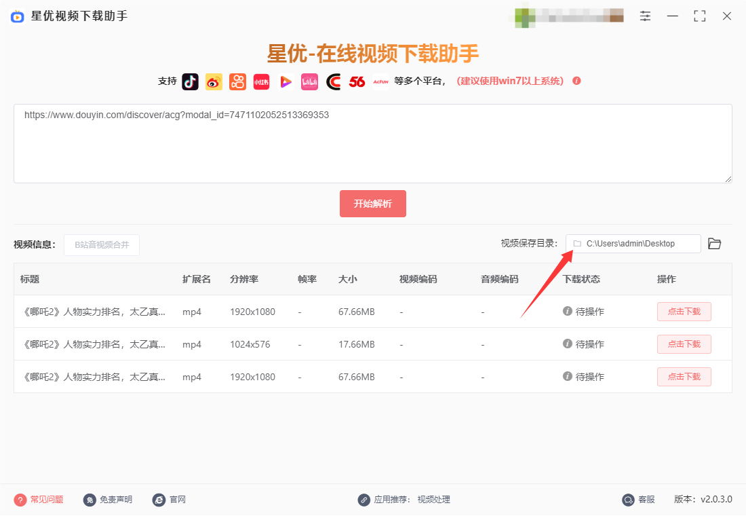The image size is (746, 516).
Task: Open the 官网 link
Action: click(178, 500)
